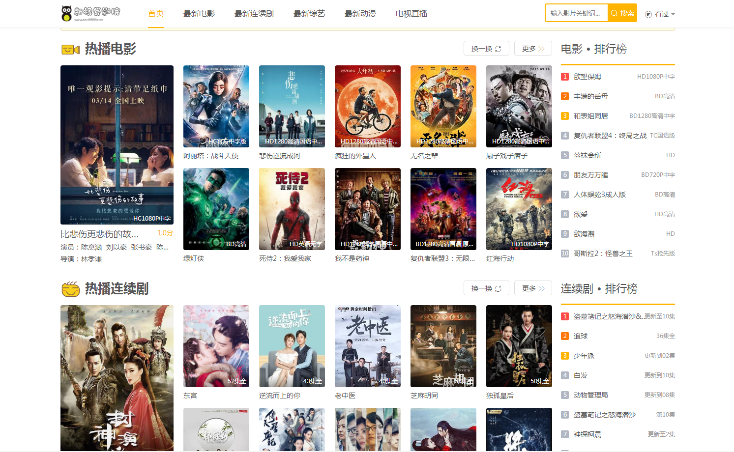Screen dimensions: 734x452
Task: Open 无名之辈 movie poster
Action: pos(443,106)
